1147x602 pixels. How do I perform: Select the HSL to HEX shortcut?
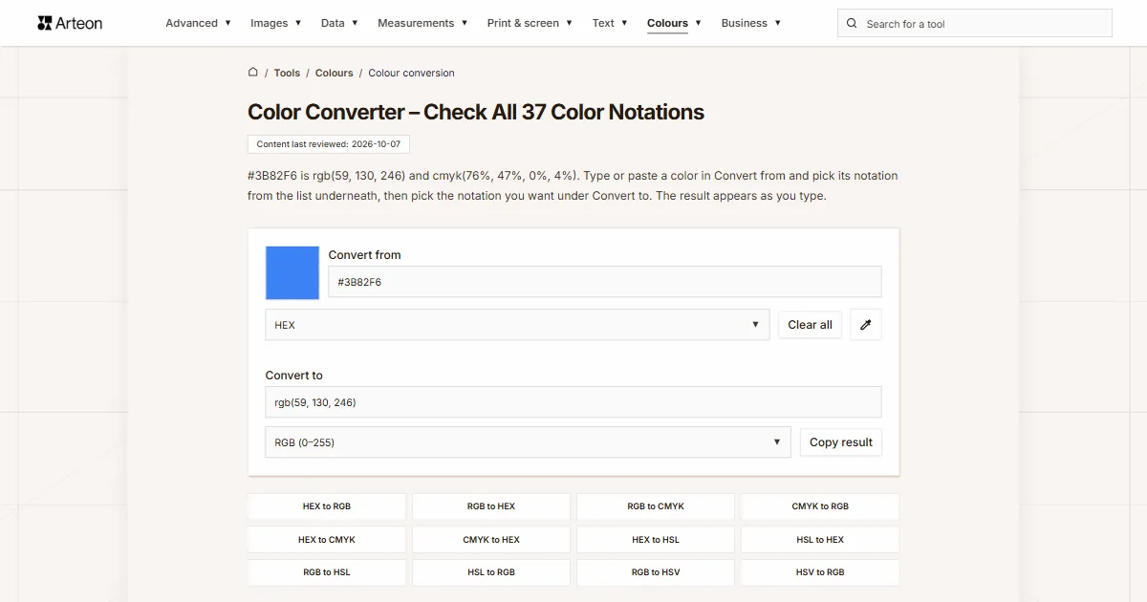coord(820,540)
